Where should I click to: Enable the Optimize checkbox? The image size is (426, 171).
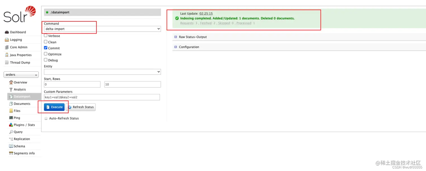[46, 54]
